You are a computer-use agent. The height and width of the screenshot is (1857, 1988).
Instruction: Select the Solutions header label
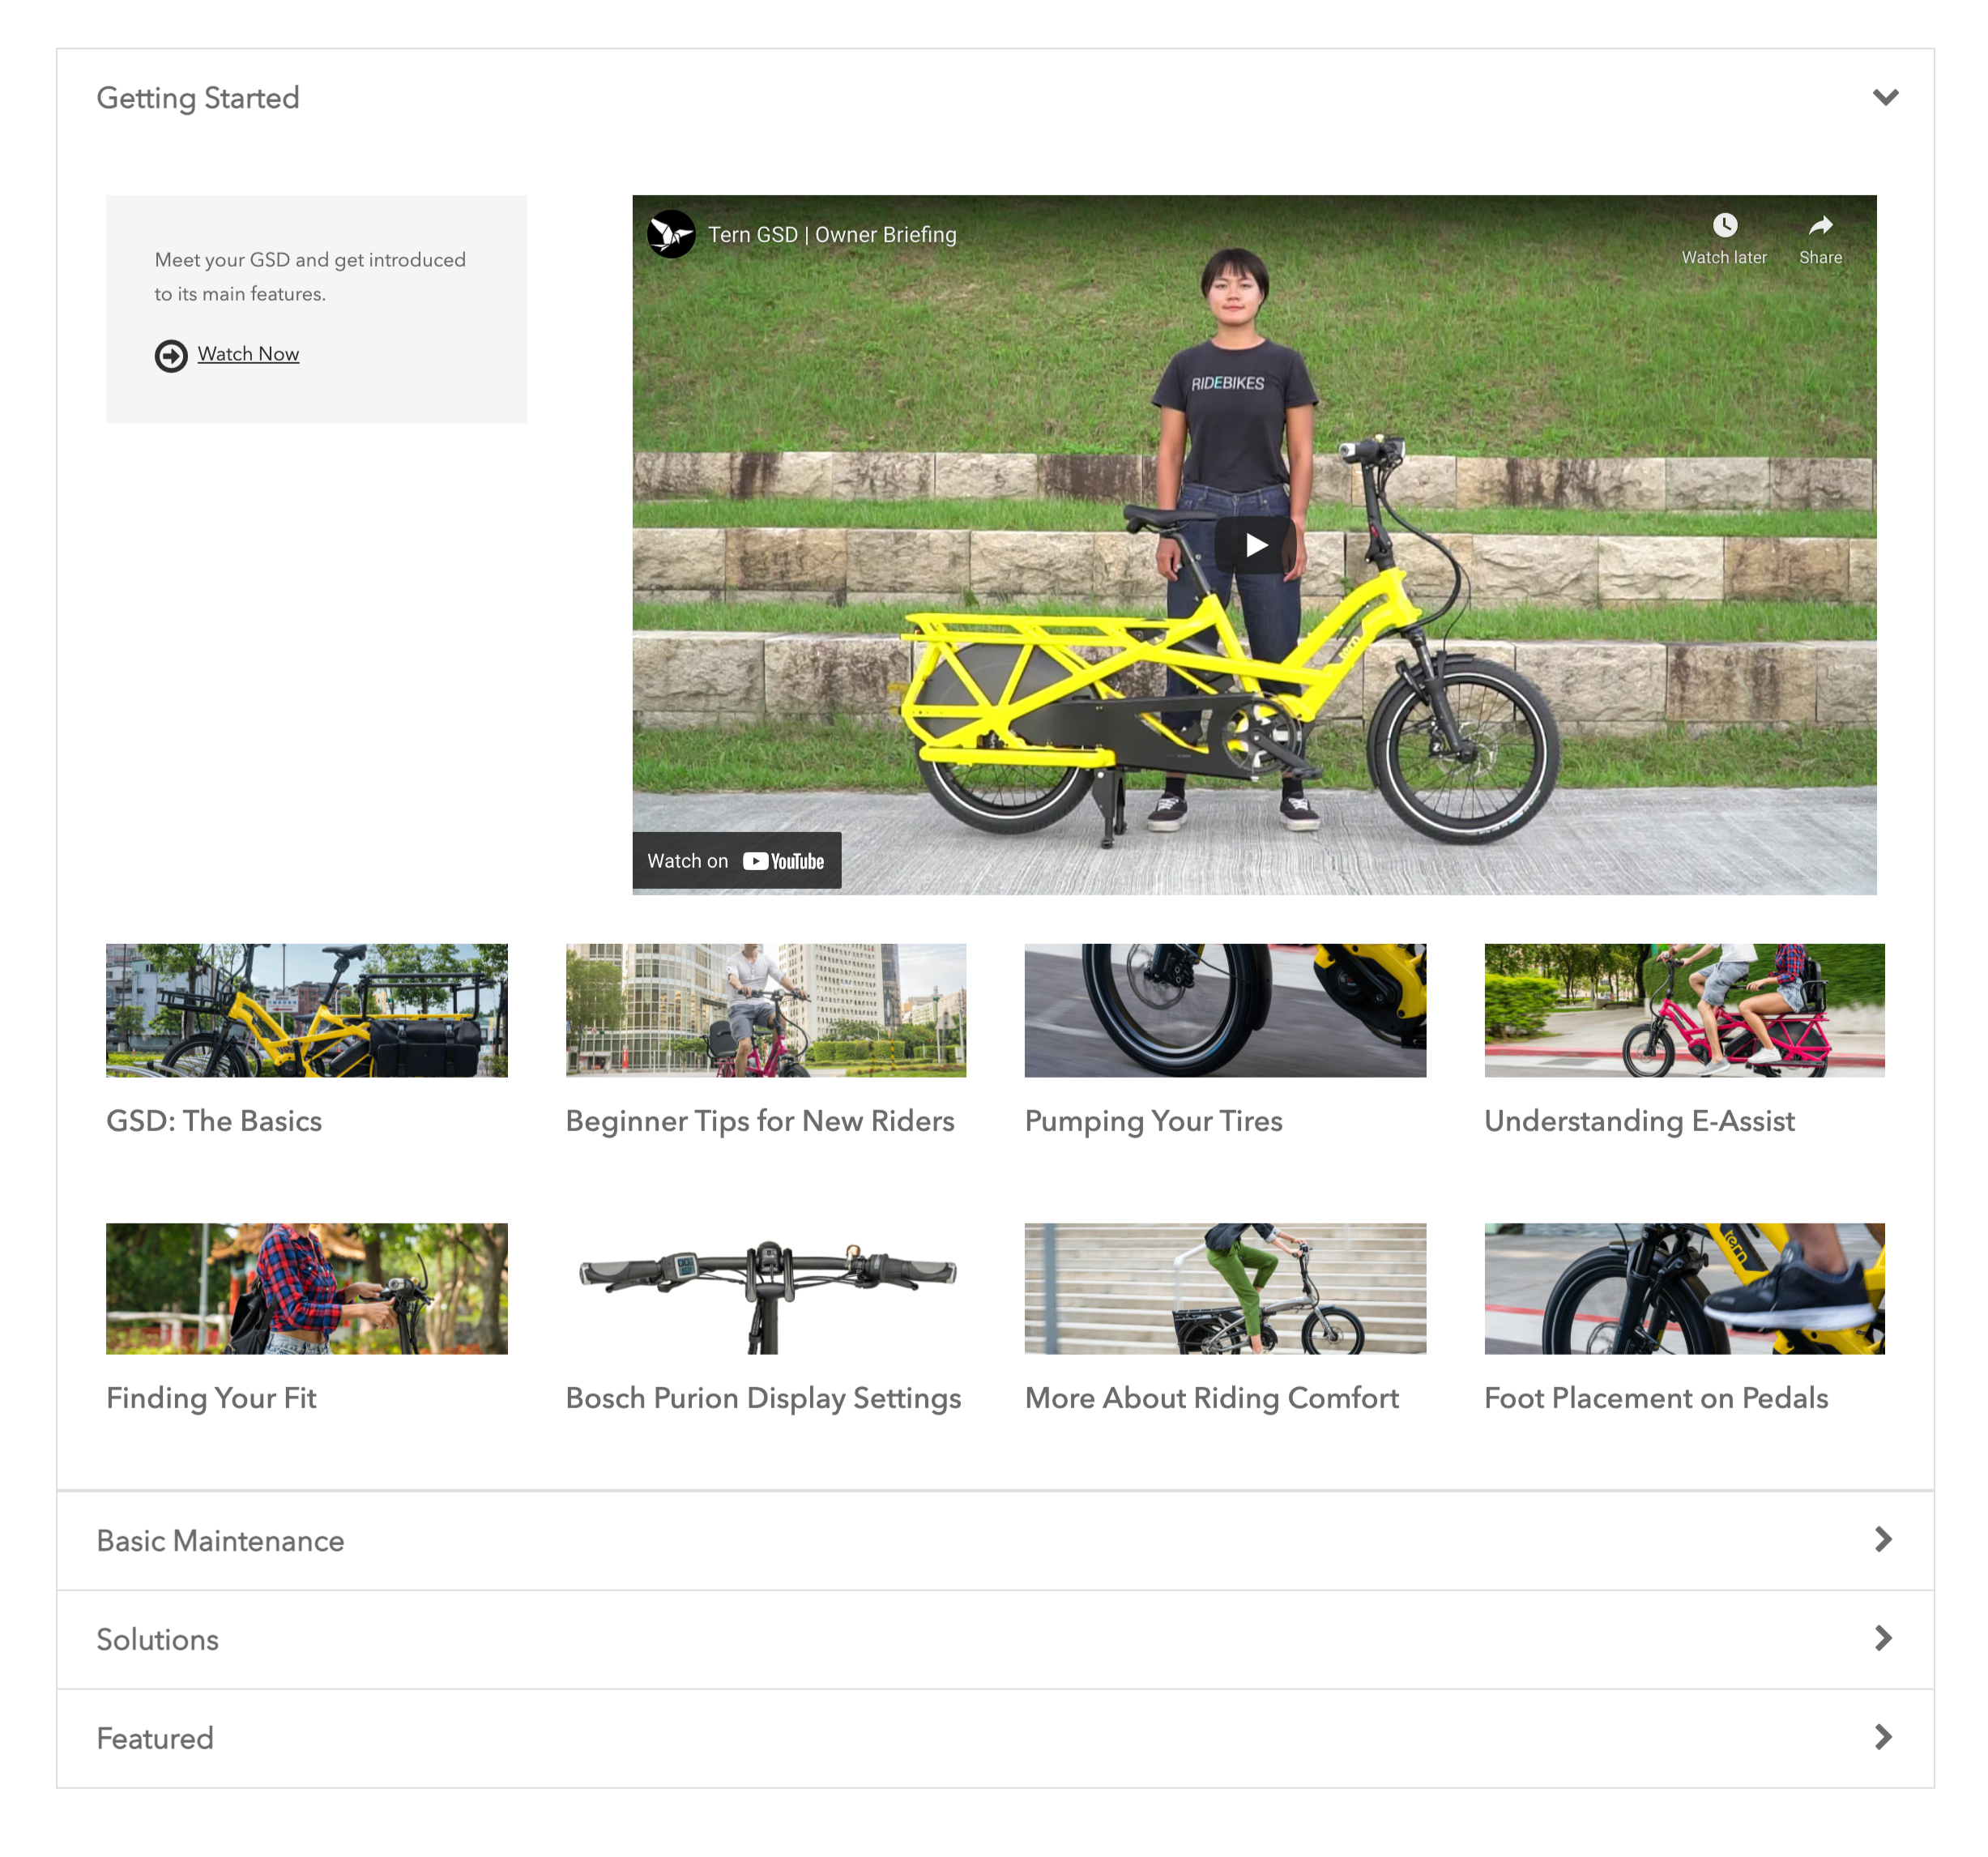[157, 1640]
